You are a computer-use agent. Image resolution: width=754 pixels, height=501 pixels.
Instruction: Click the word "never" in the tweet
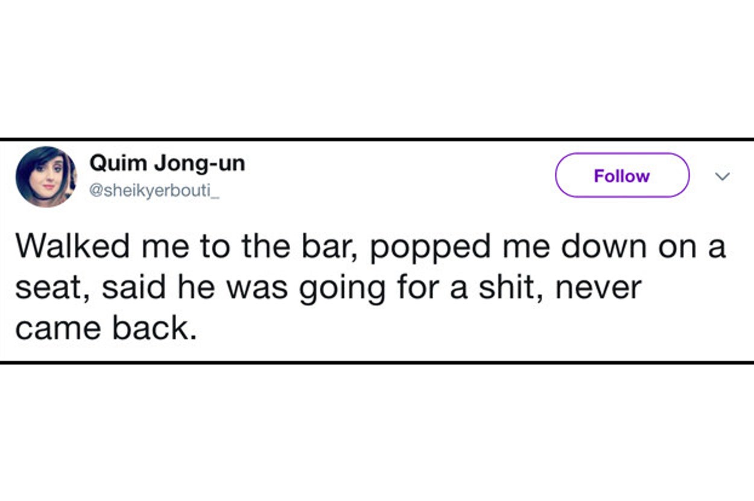pos(598,289)
